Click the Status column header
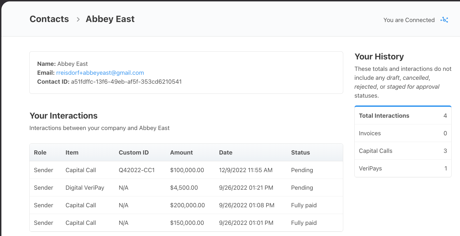This screenshot has width=460, height=236. (x=300, y=153)
